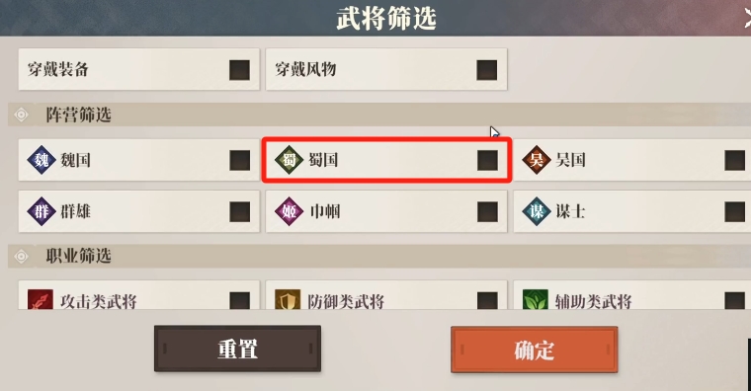Click the green leaf support-type general icon
Image resolution: width=751 pixels, height=391 pixels.
(x=536, y=299)
